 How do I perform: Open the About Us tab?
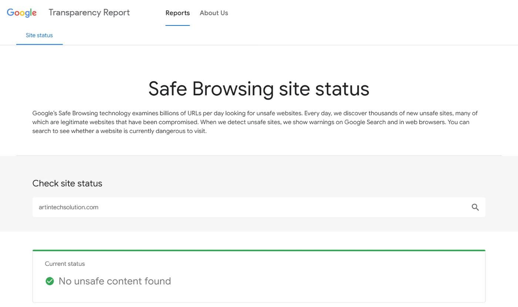click(214, 13)
